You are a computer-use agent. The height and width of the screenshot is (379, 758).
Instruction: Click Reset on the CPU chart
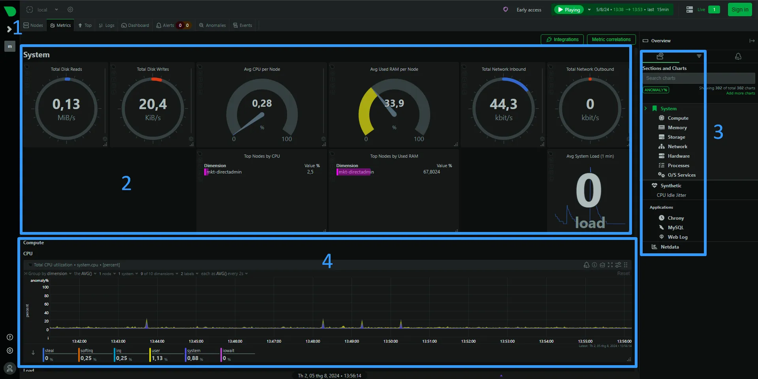pos(623,273)
